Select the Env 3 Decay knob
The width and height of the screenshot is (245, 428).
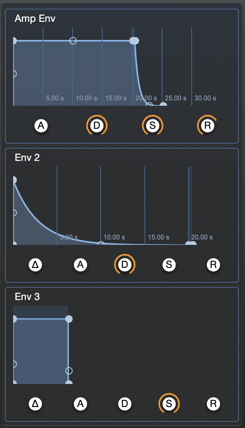point(125,404)
